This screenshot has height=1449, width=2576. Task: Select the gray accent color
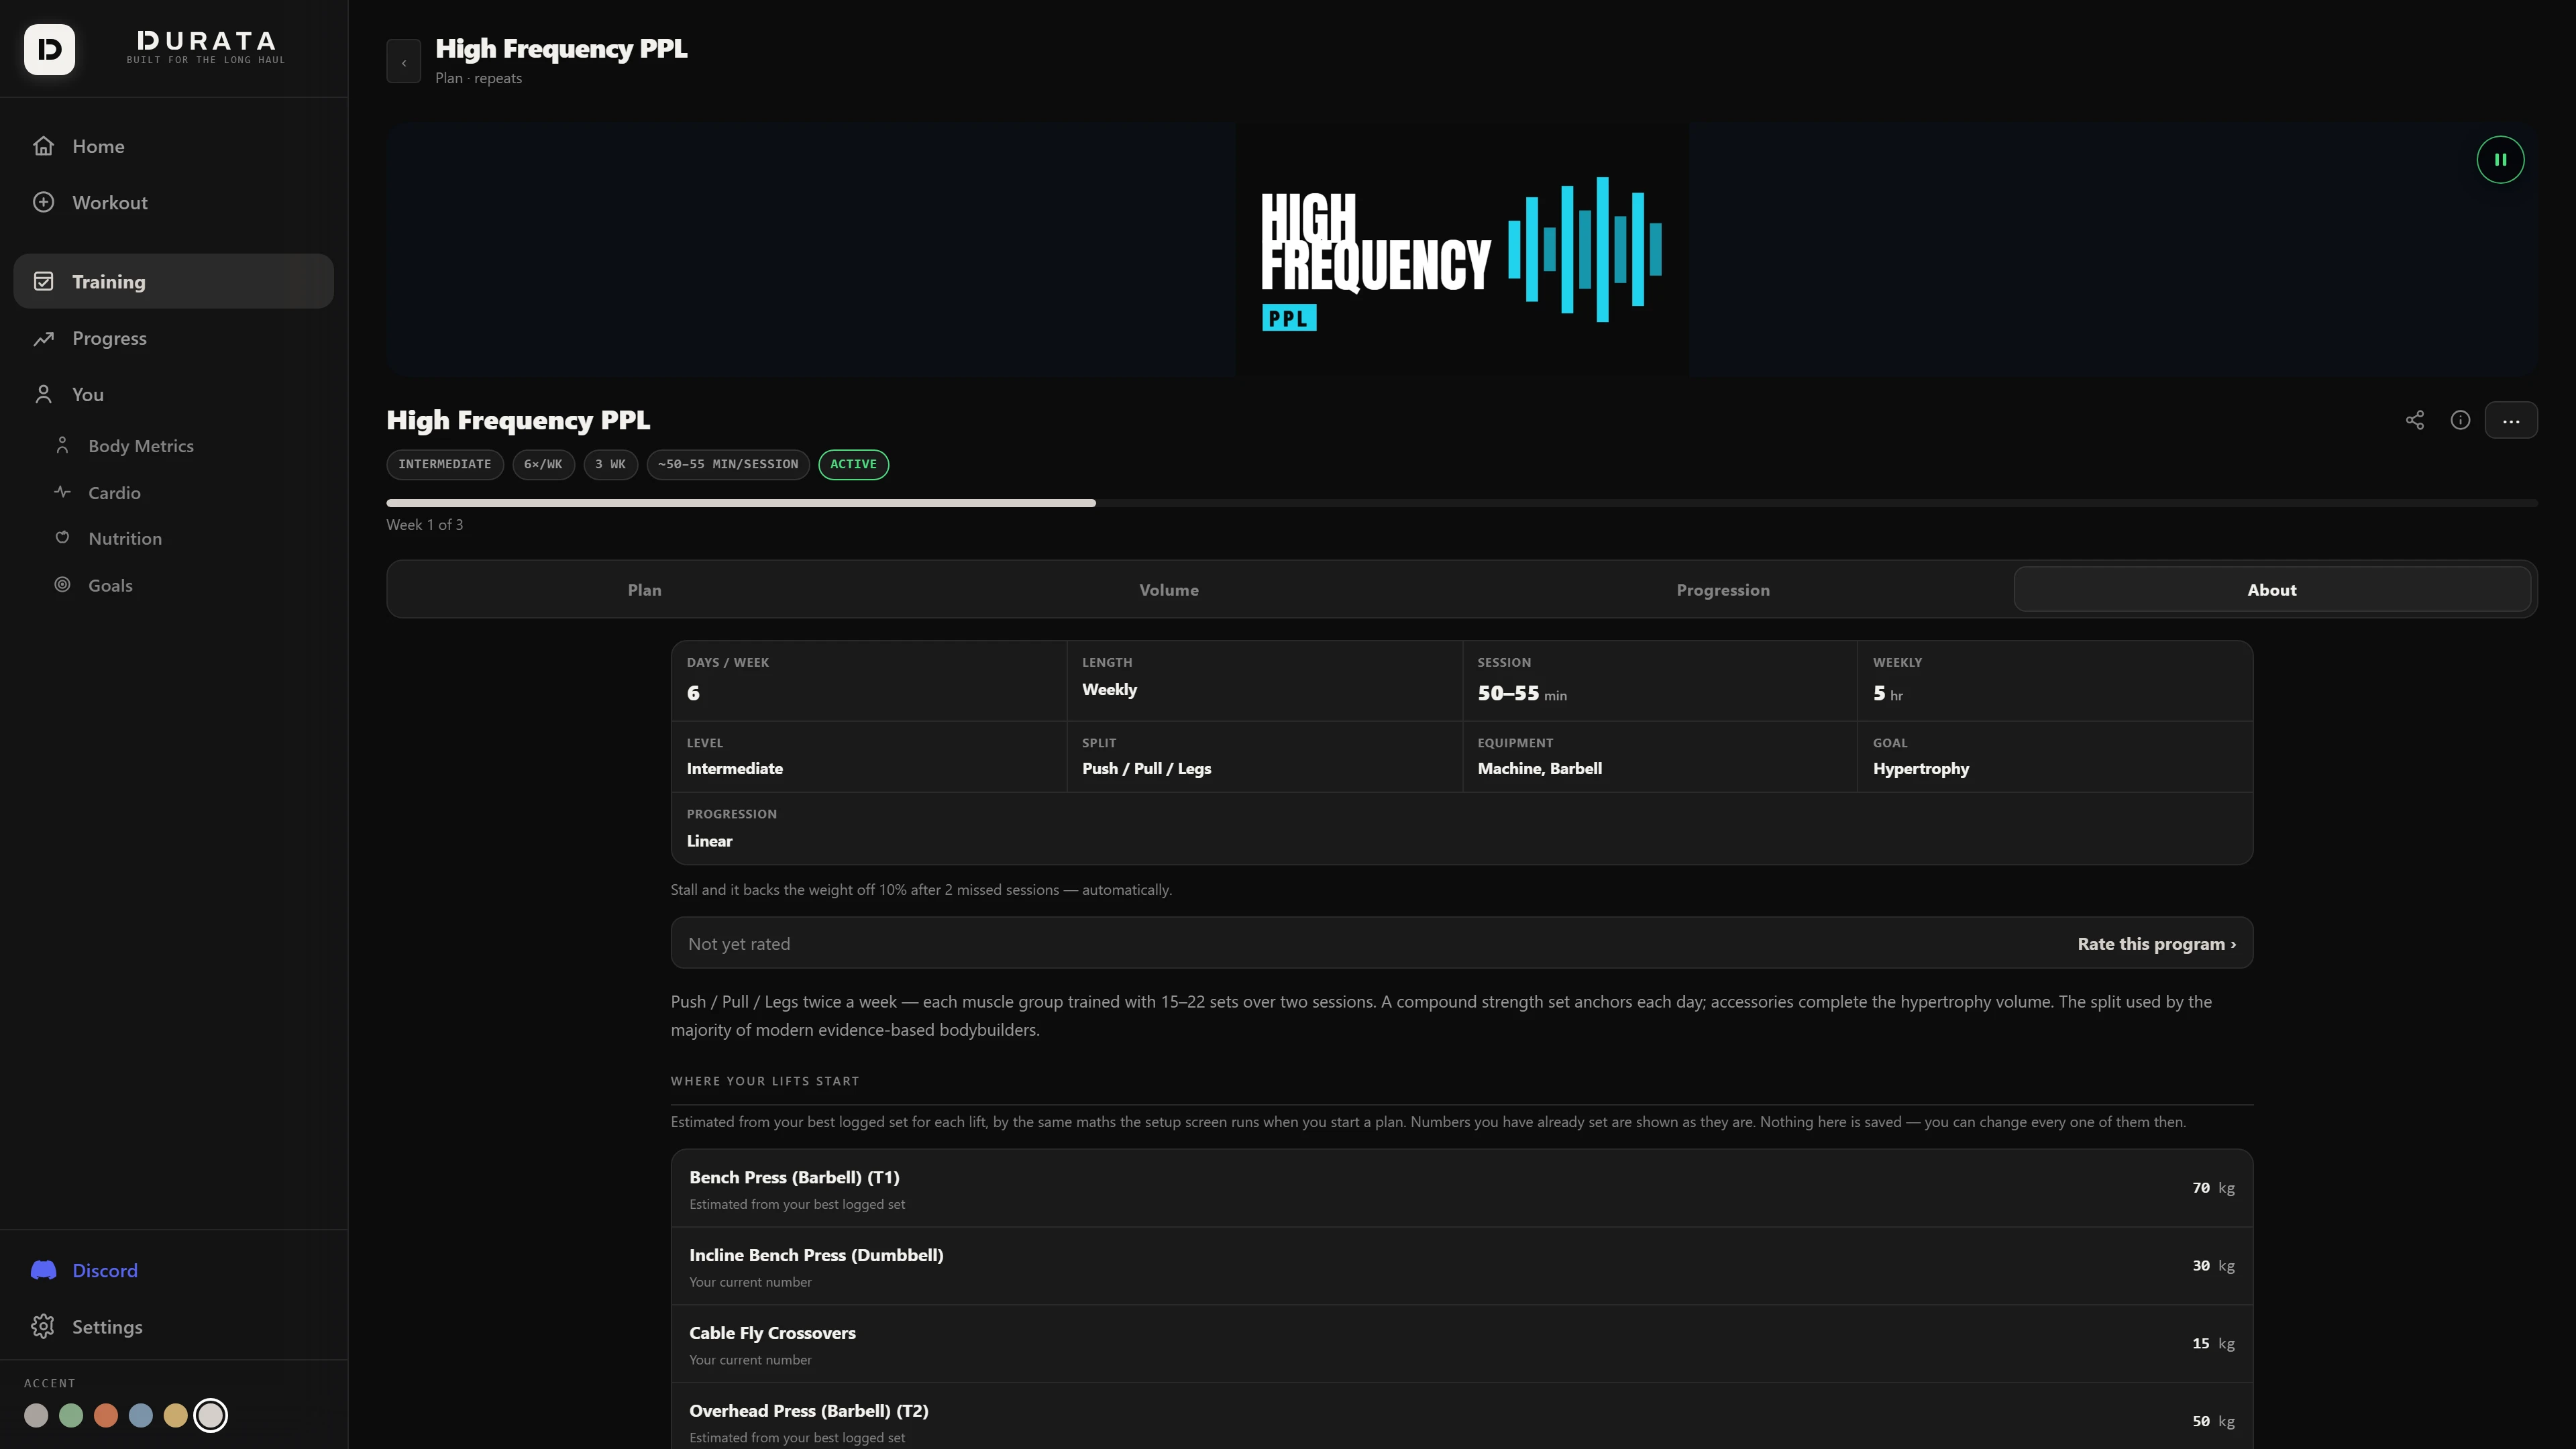[x=36, y=1415]
